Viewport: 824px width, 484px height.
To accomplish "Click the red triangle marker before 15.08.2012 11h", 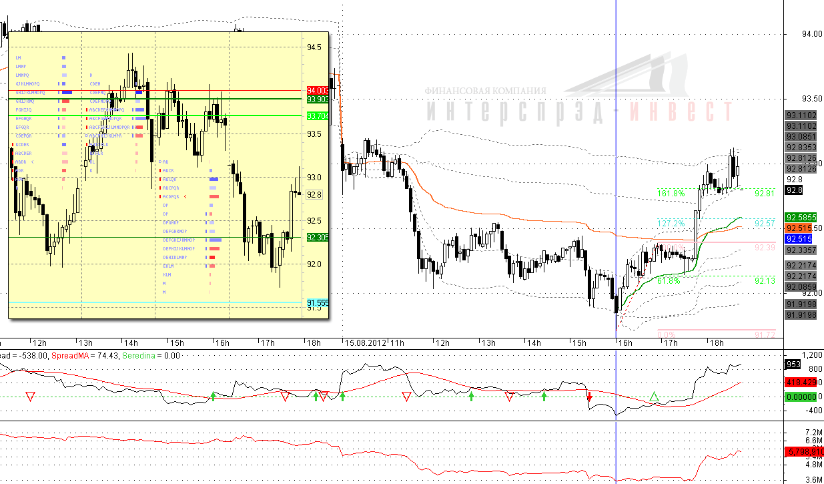I will (323, 397).
